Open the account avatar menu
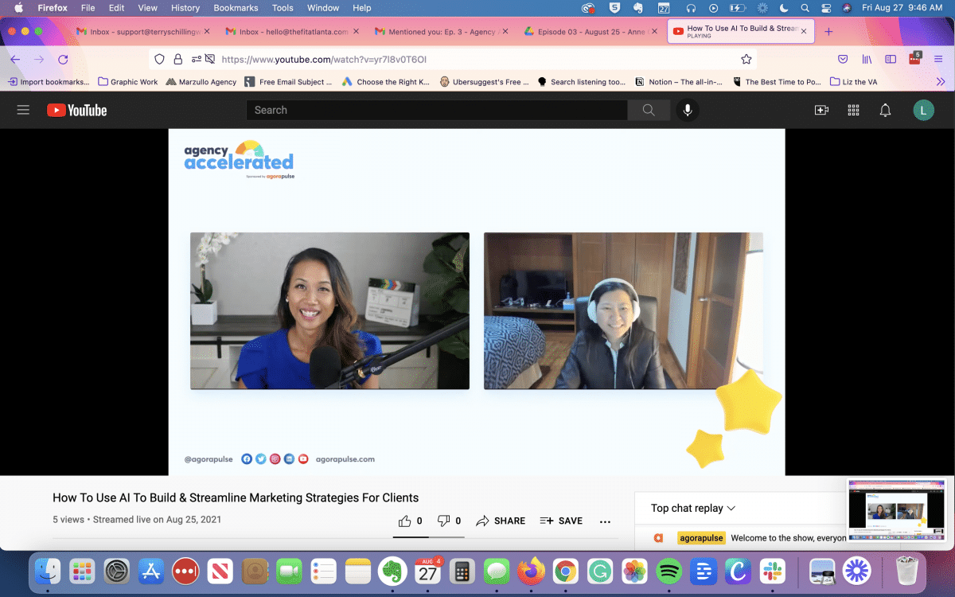This screenshot has height=597, width=955. 923,110
